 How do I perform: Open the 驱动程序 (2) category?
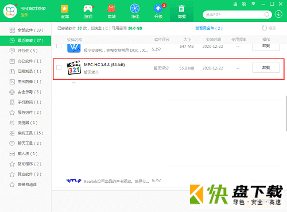(25, 164)
